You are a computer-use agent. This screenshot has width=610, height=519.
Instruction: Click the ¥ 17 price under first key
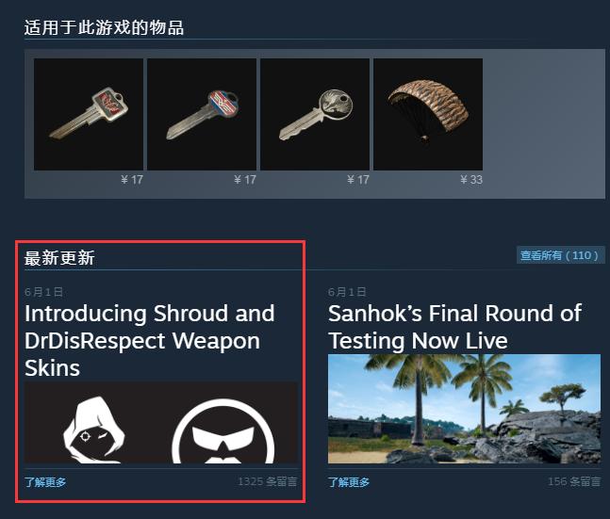132,180
